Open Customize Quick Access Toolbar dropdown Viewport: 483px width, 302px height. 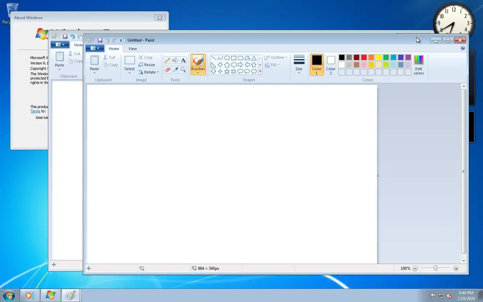click(x=121, y=41)
